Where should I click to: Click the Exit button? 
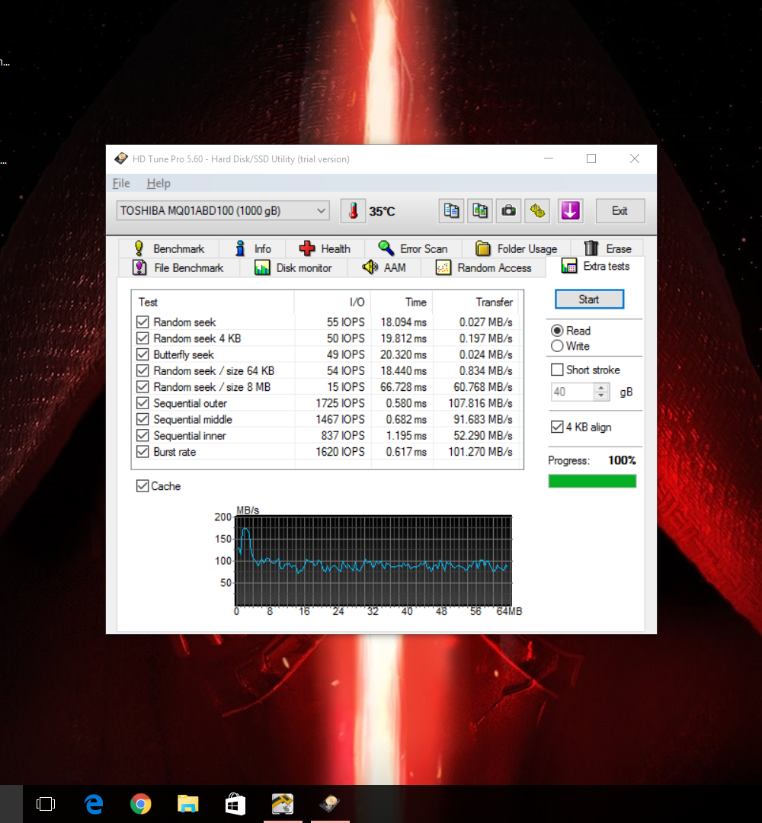[620, 211]
